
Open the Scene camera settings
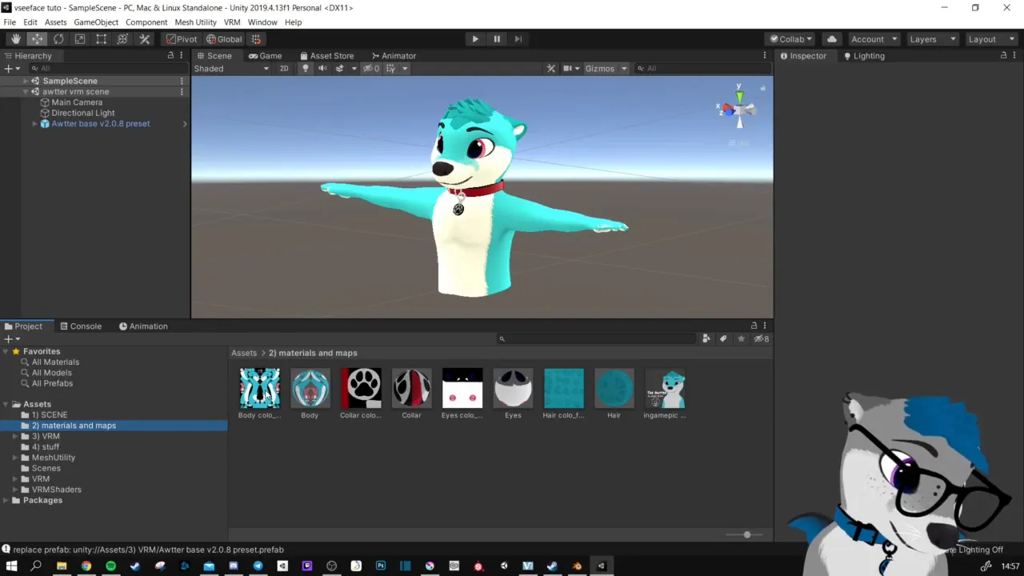pos(571,69)
